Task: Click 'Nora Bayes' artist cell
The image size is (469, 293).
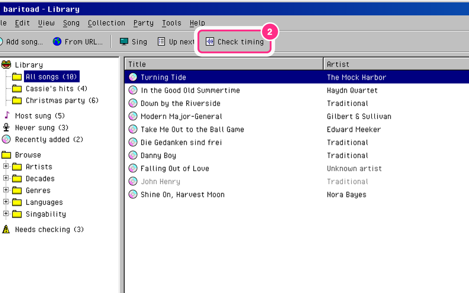Action: (x=347, y=195)
